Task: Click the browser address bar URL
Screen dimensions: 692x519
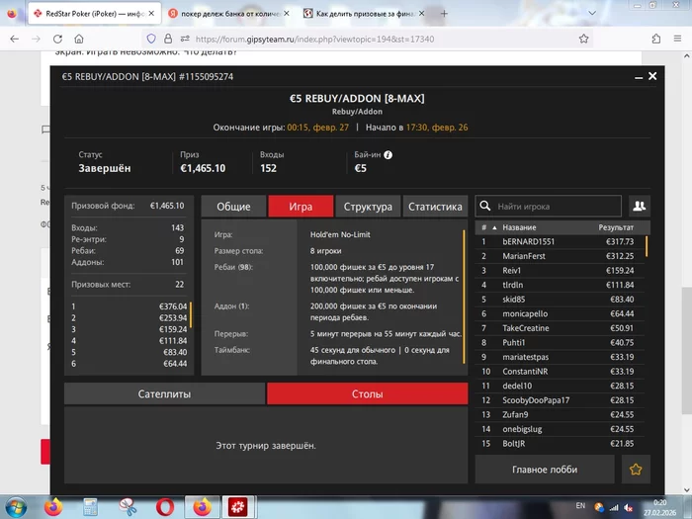Action: [314, 39]
